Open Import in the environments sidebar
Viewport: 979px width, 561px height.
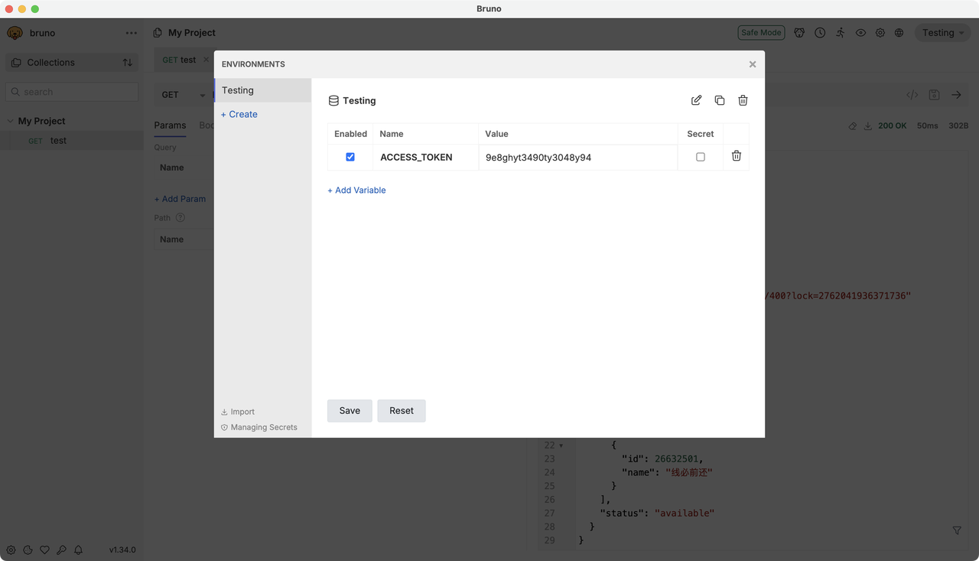pos(238,412)
